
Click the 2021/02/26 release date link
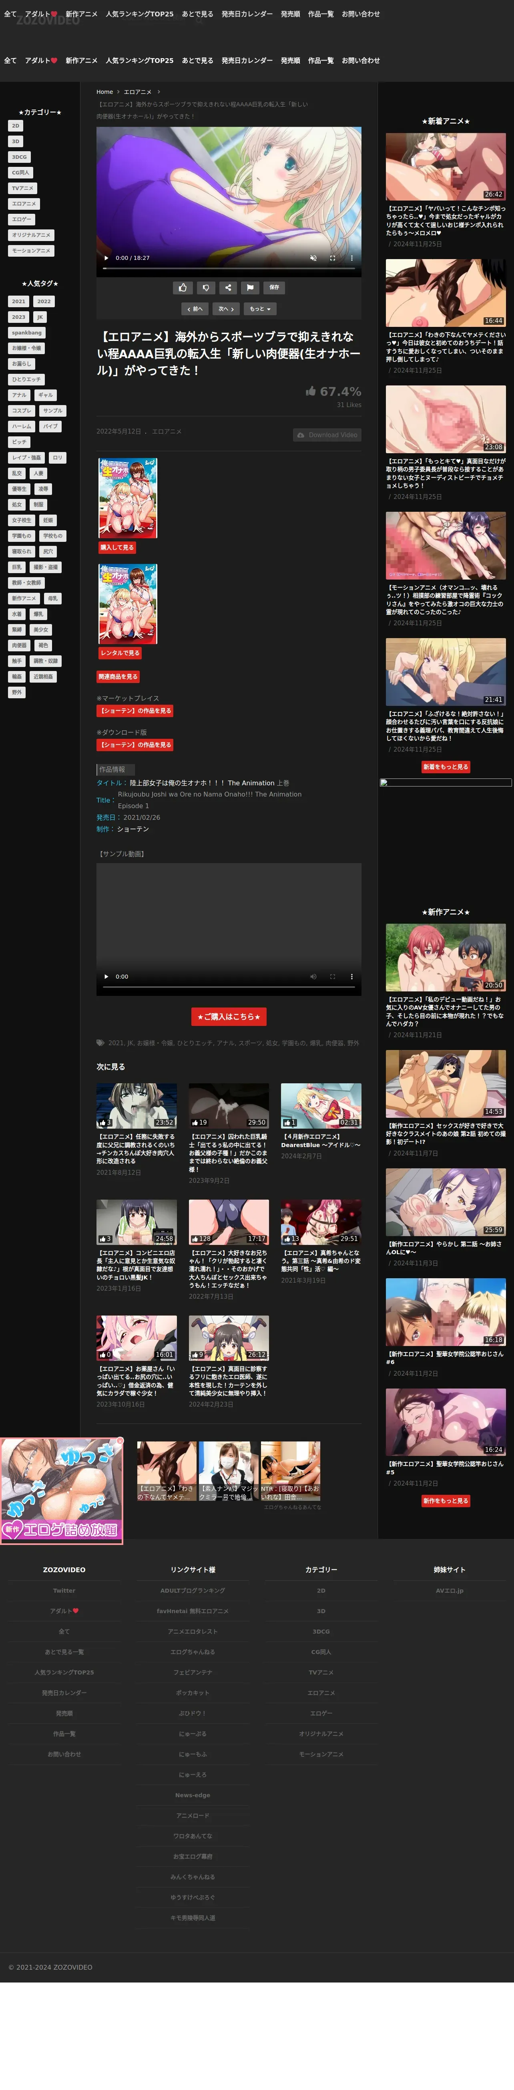(x=142, y=818)
